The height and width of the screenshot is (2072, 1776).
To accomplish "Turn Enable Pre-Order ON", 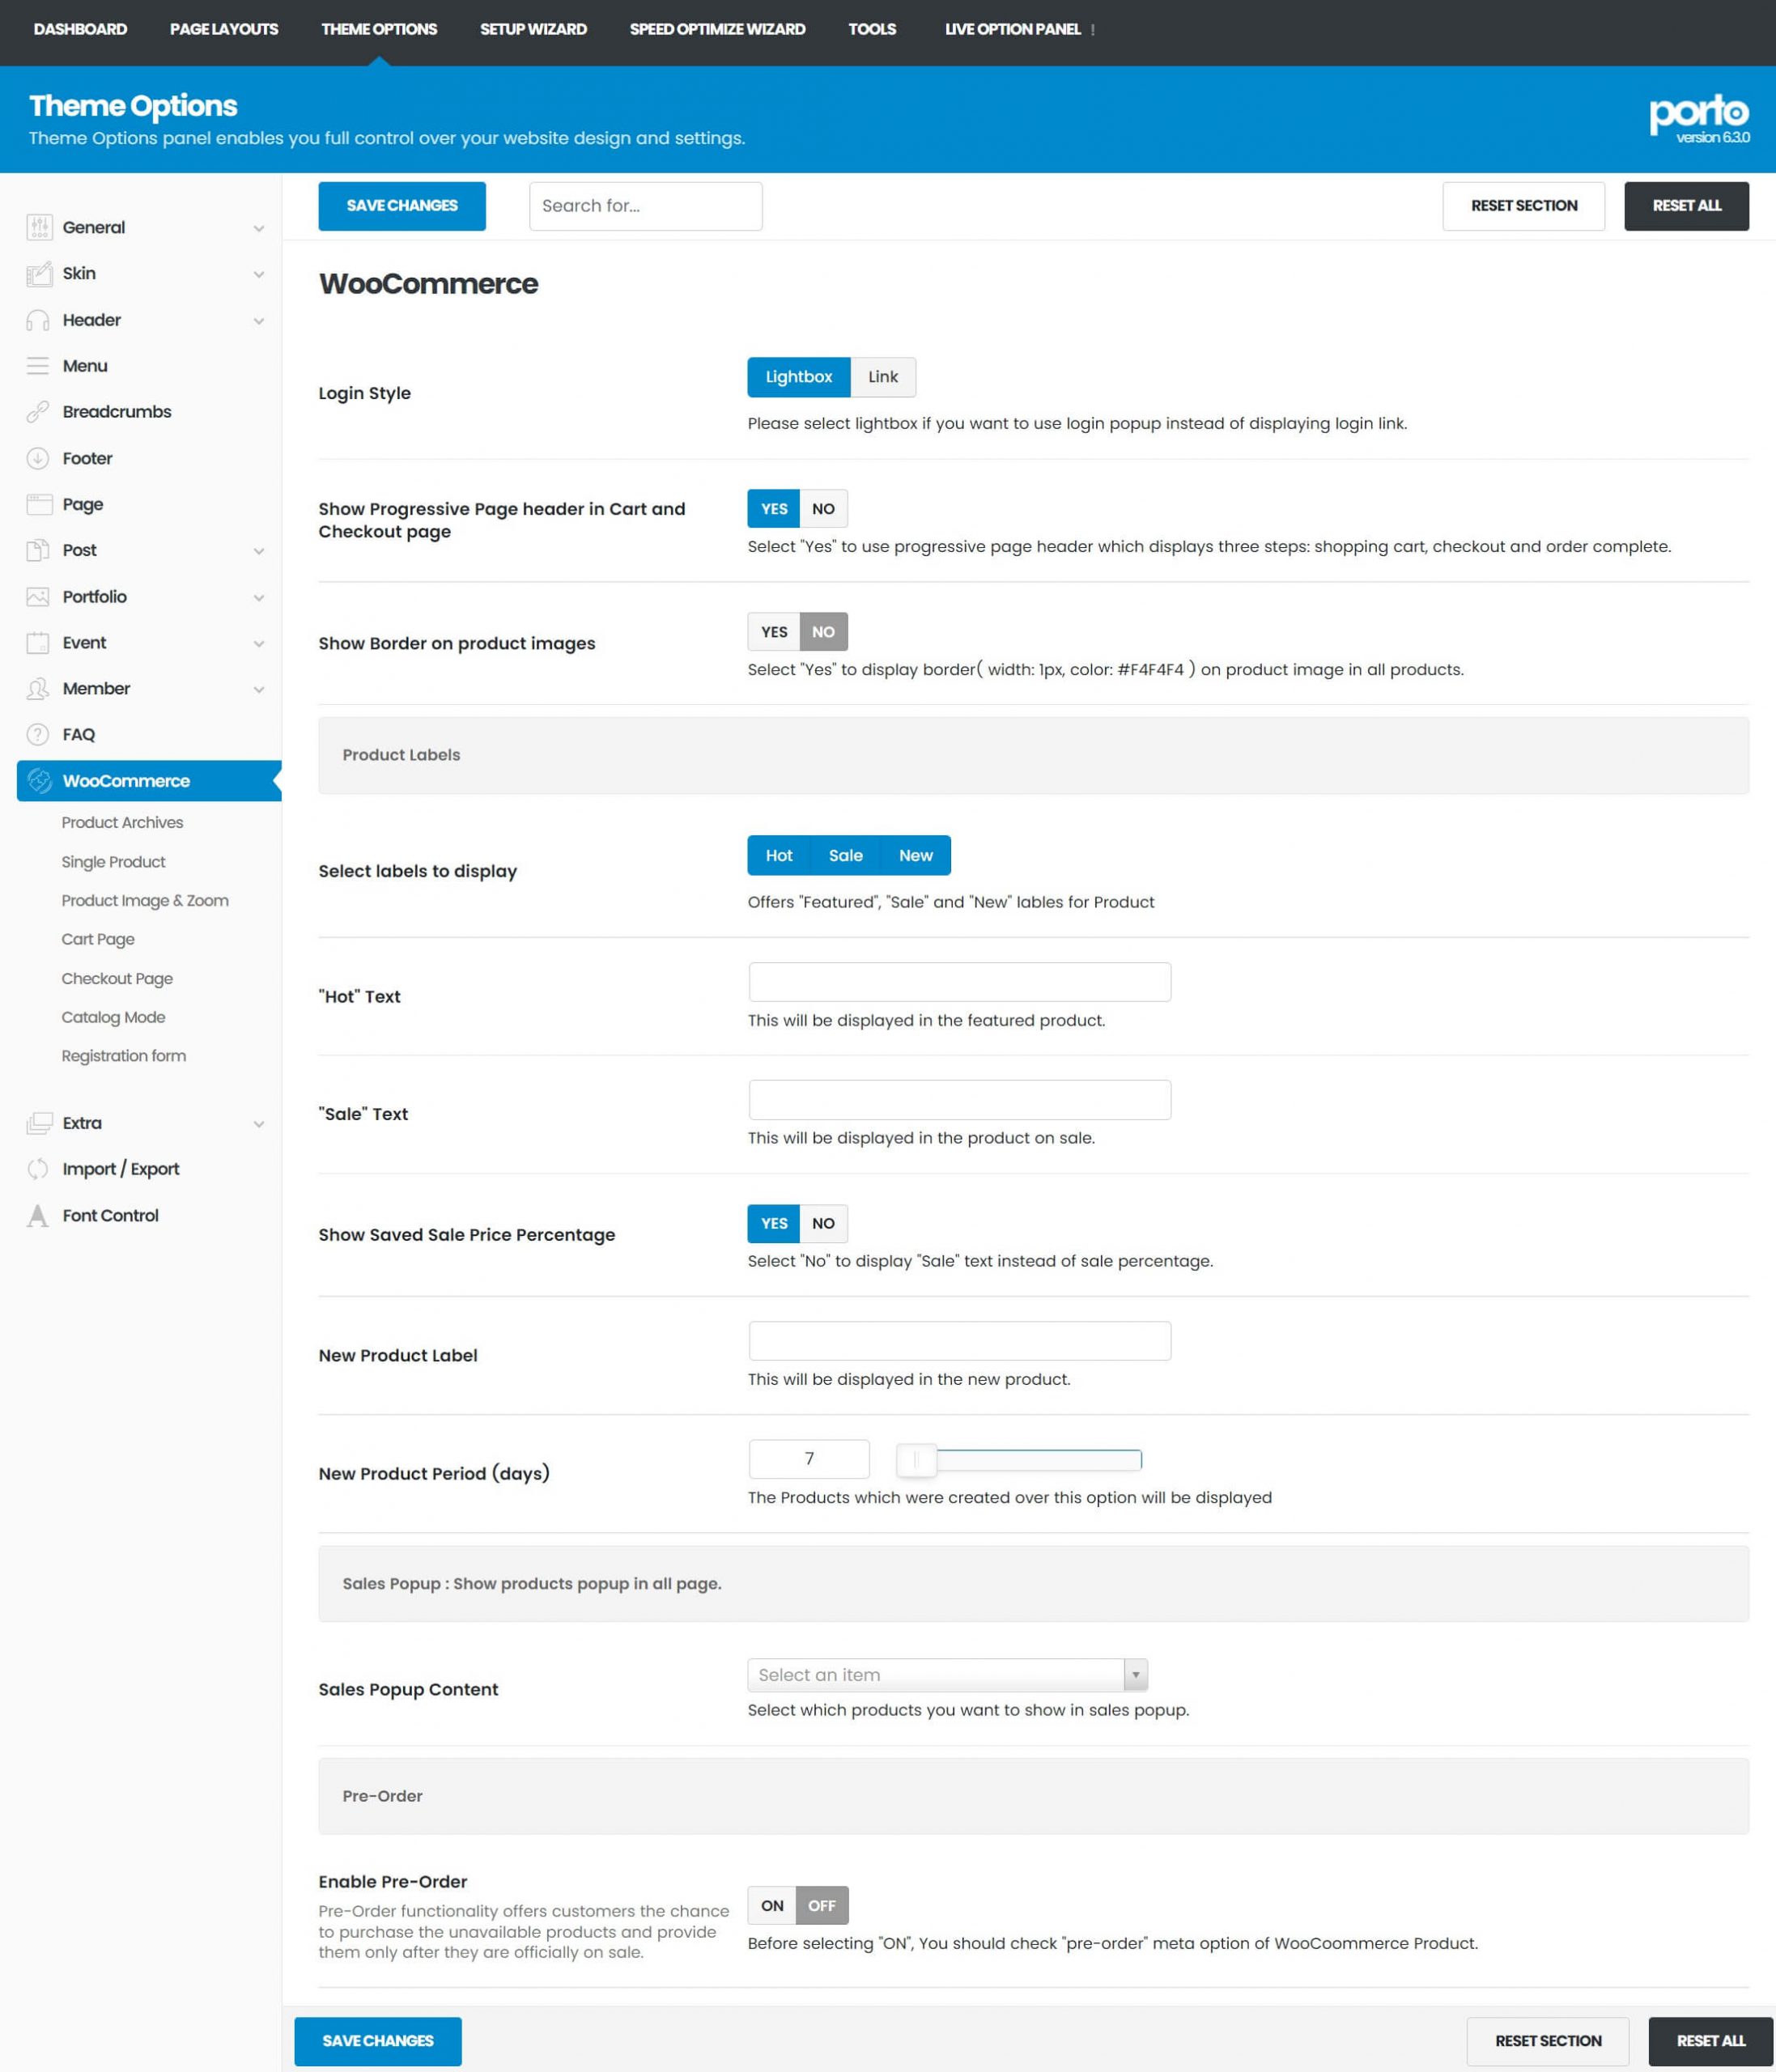I will (x=772, y=1906).
